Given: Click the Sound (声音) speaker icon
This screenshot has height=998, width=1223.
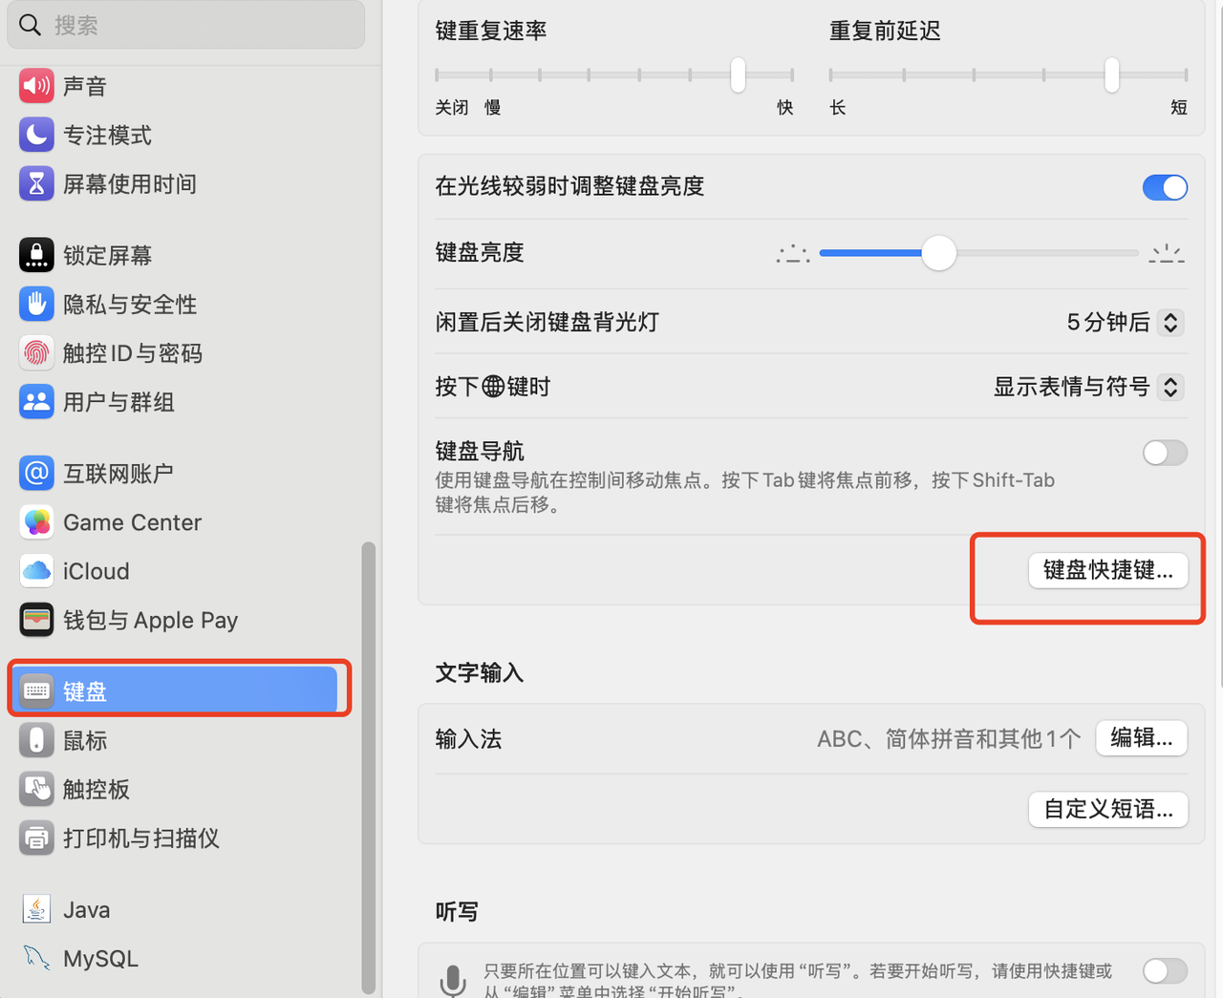Looking at the screenshot, I should coord(36,86).
